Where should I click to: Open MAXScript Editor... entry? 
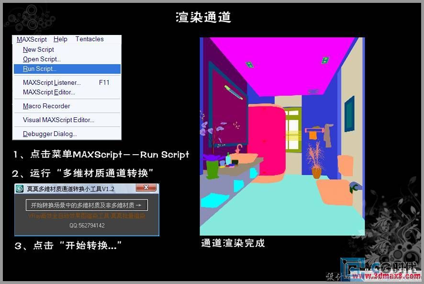(67, 92)
